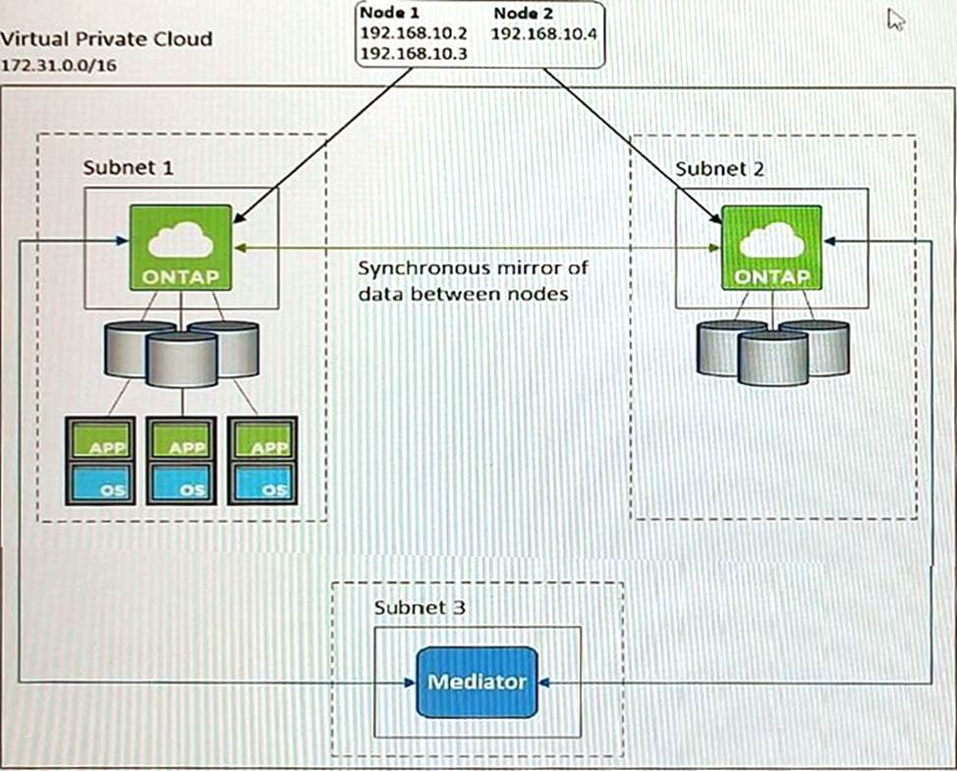Select the rightmost blue OS block
The width and height of the screenshot is (957, 771).
261,482
